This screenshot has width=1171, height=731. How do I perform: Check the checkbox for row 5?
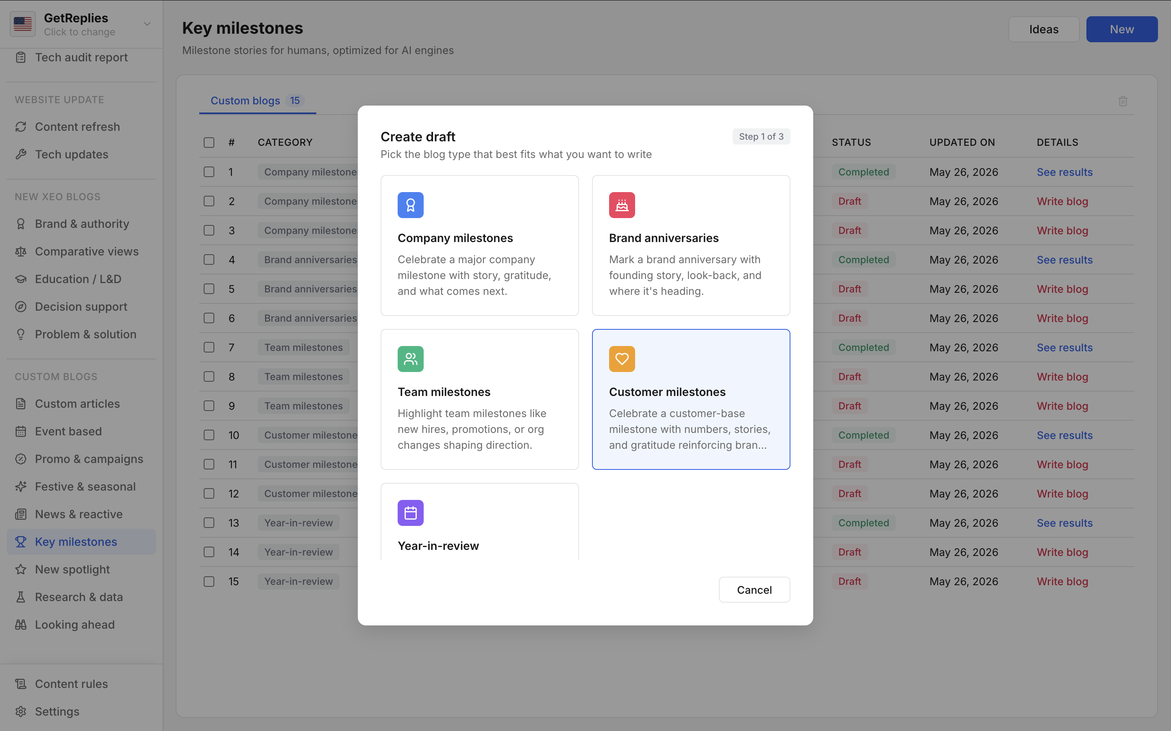209,289
